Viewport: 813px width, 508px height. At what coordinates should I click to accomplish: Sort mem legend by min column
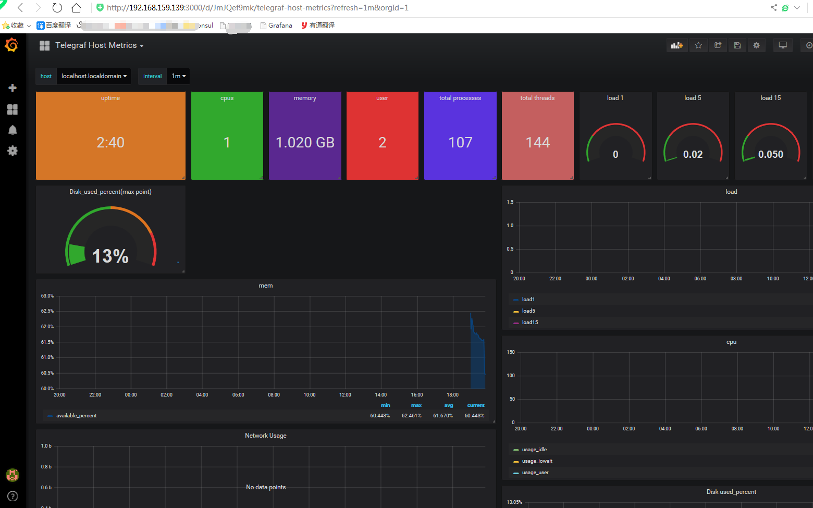tap(385, 405)
